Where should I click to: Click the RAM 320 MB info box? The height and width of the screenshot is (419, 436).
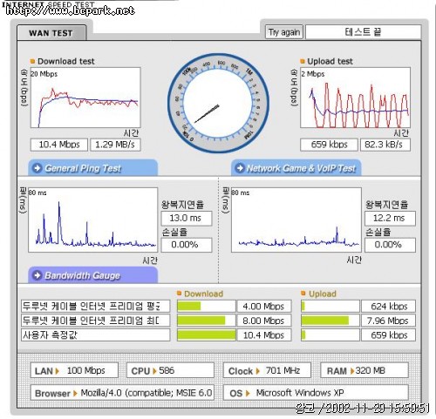(364, 370)
